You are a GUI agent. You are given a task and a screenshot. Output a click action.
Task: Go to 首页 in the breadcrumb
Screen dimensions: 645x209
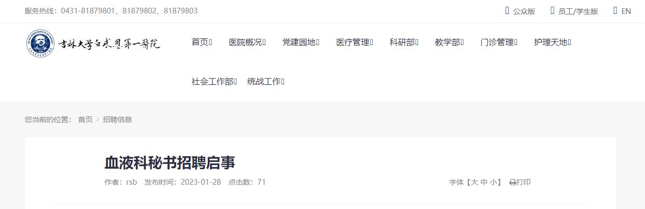[x=85, y=120]
